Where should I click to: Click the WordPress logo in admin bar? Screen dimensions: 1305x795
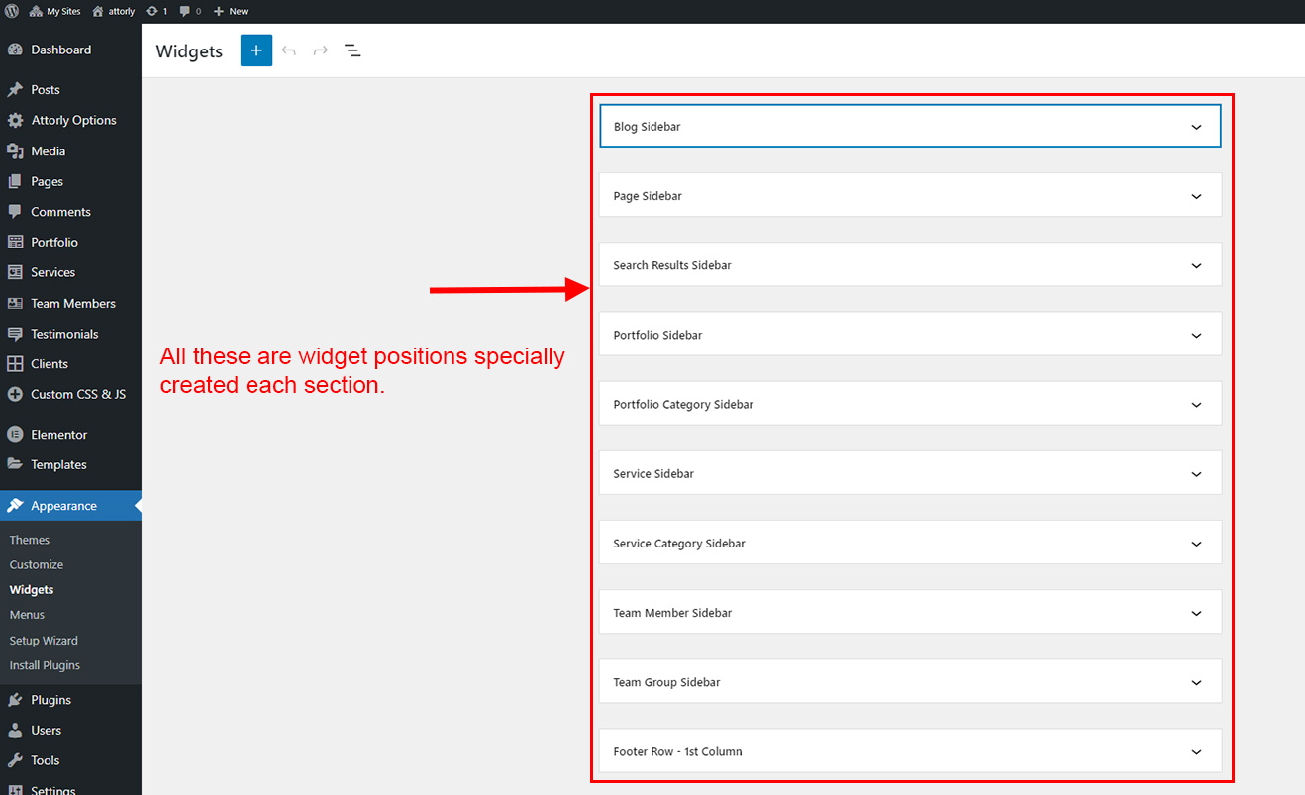coord(12,11)
